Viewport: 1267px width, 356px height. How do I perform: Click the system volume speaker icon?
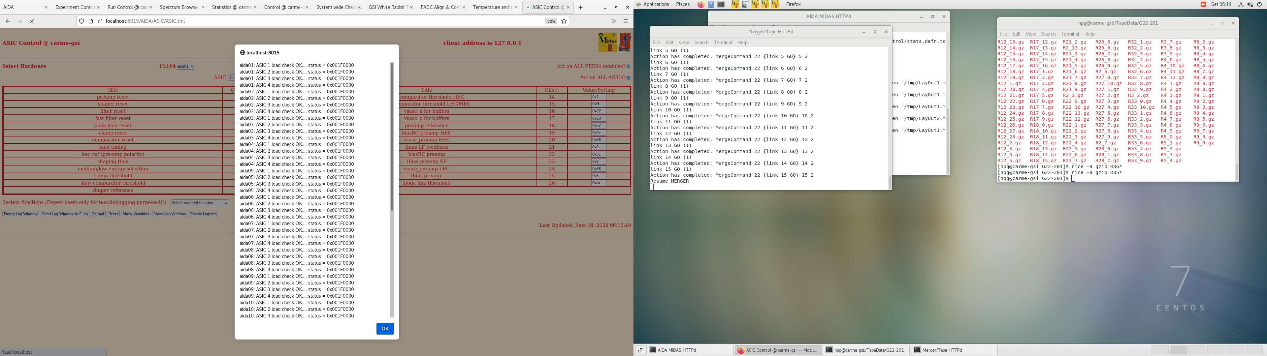[1250, 4]
